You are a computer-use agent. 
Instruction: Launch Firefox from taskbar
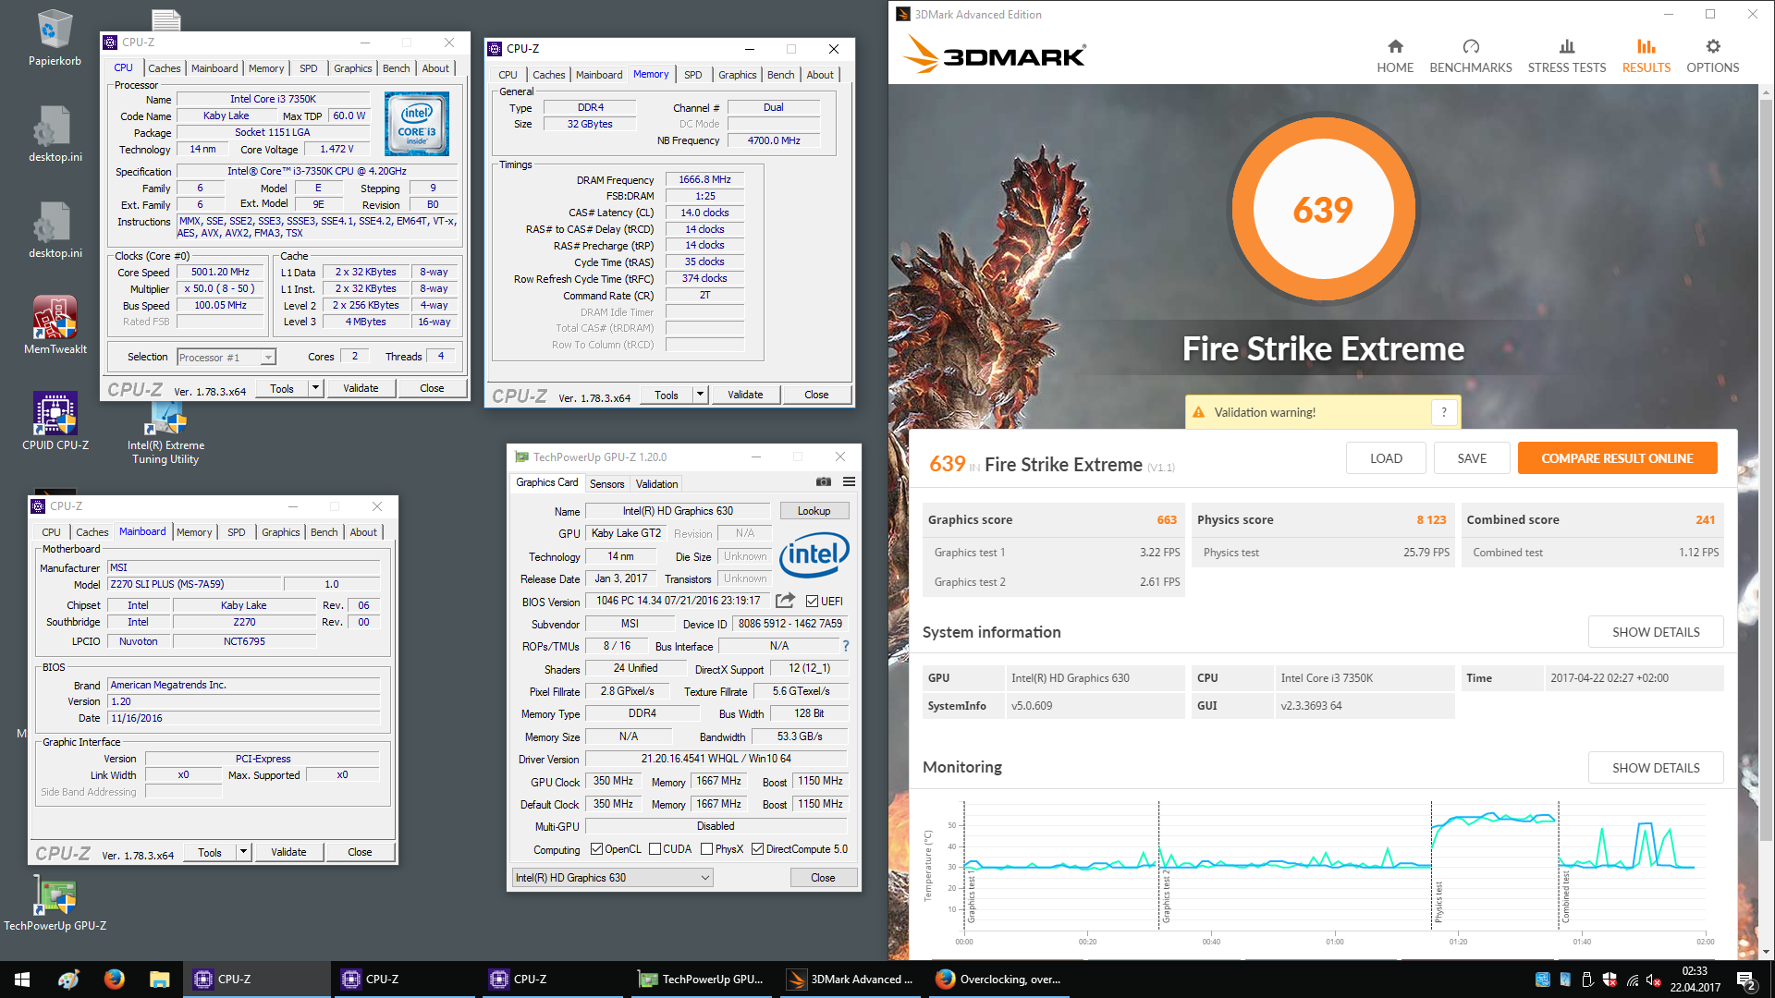pyautogui.click(x=115, y=980)
